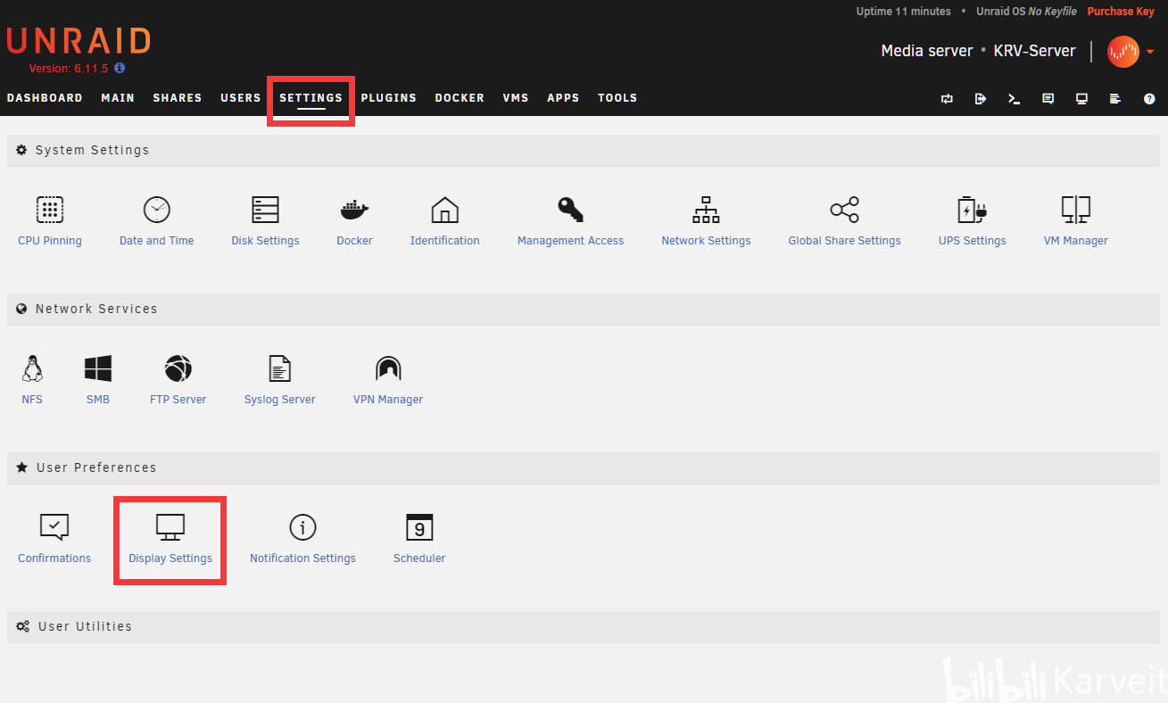The image size is (1168, 703).
Task: Open Global Share Settings icon
Action: [844, 210]
